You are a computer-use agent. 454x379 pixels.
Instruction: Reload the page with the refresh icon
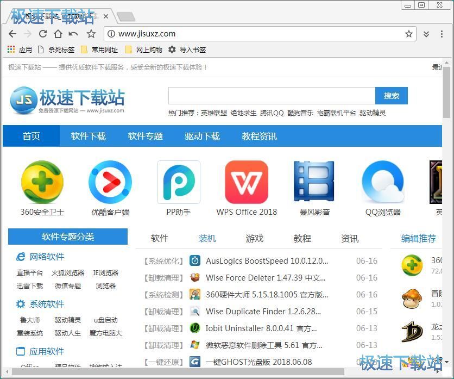click(43, 34)
